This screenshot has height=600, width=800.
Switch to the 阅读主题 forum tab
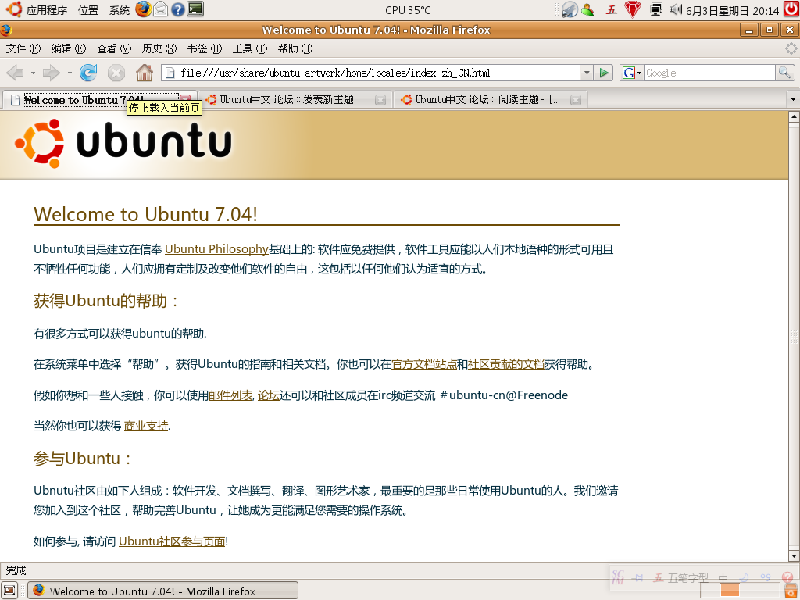(x=491, y=99)
